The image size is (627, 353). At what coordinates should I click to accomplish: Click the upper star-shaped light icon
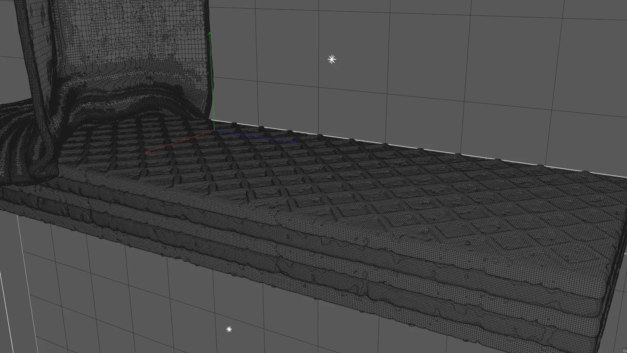click(x=331, y=59)
